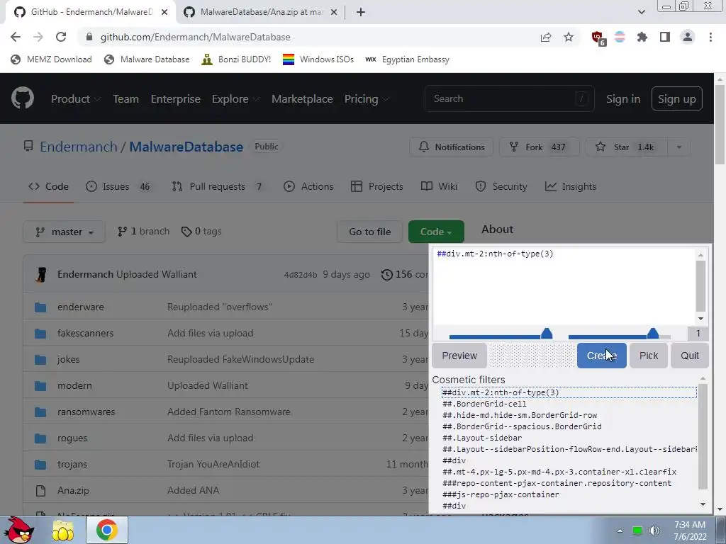Reload the current page
Viewport: 726px width, 544px height.
pos(61,37)
